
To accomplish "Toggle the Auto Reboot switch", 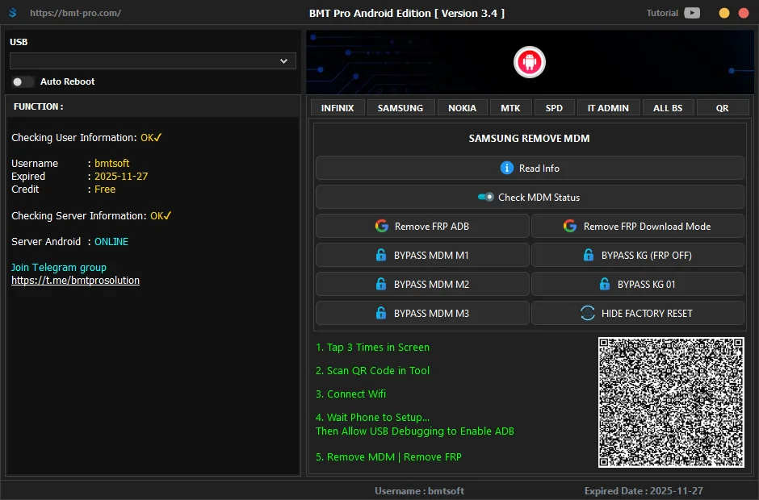I will [23, 81].
